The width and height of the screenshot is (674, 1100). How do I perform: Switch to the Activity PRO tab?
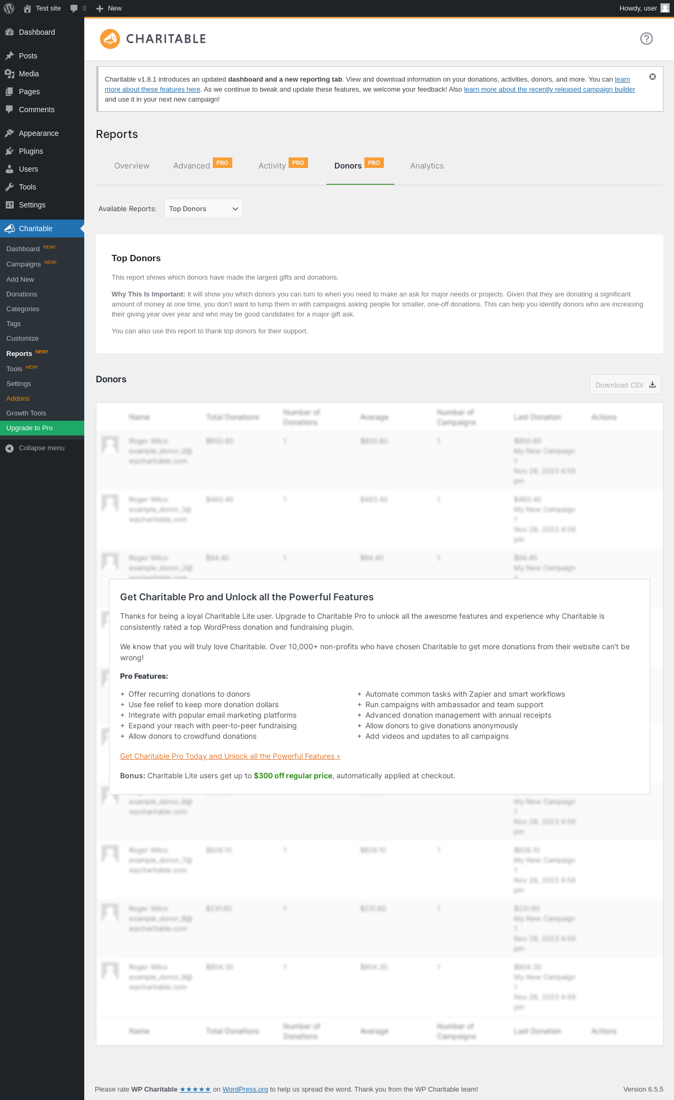coord(283,166)
